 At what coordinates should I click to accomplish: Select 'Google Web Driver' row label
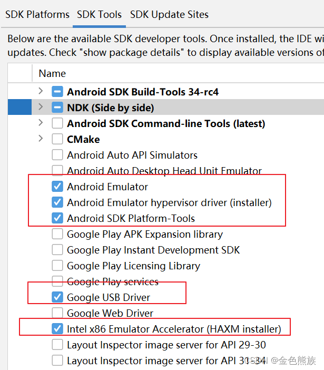(x=110, y=313)
